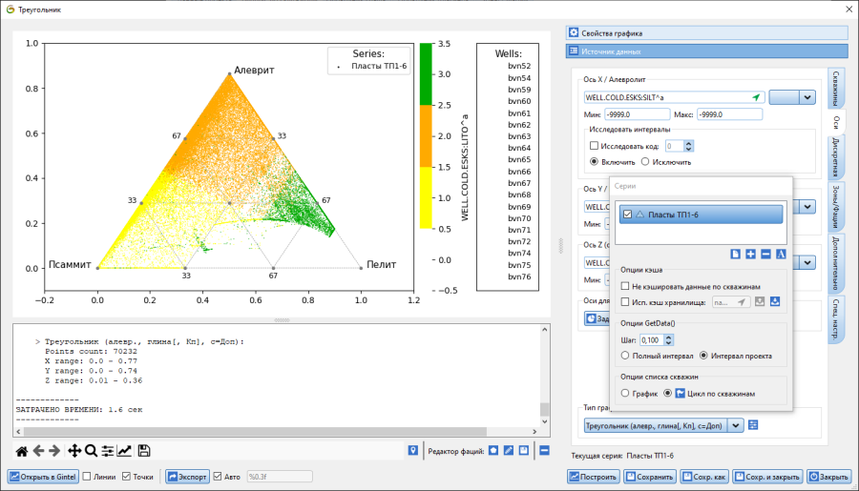Remove the series with the minus icon
859x491 pixels.
765,254
